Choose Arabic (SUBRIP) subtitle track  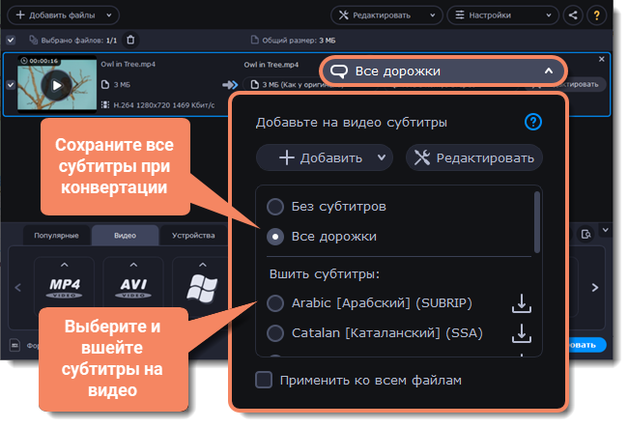276,303
